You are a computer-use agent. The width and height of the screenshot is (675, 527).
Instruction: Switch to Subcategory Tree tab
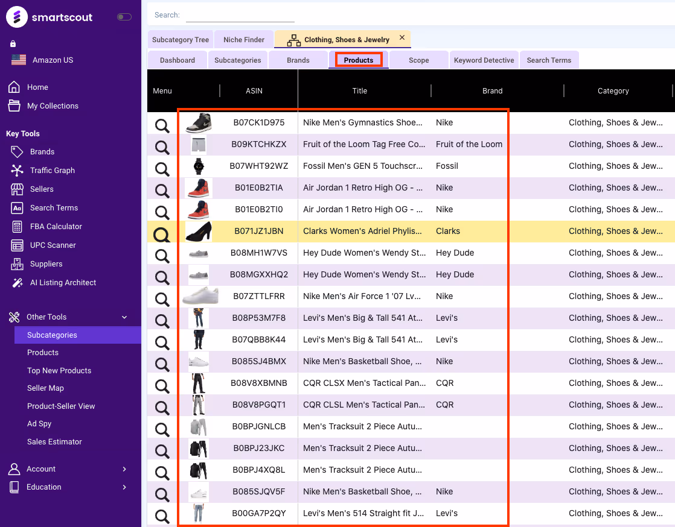click(x=181, y=40)
